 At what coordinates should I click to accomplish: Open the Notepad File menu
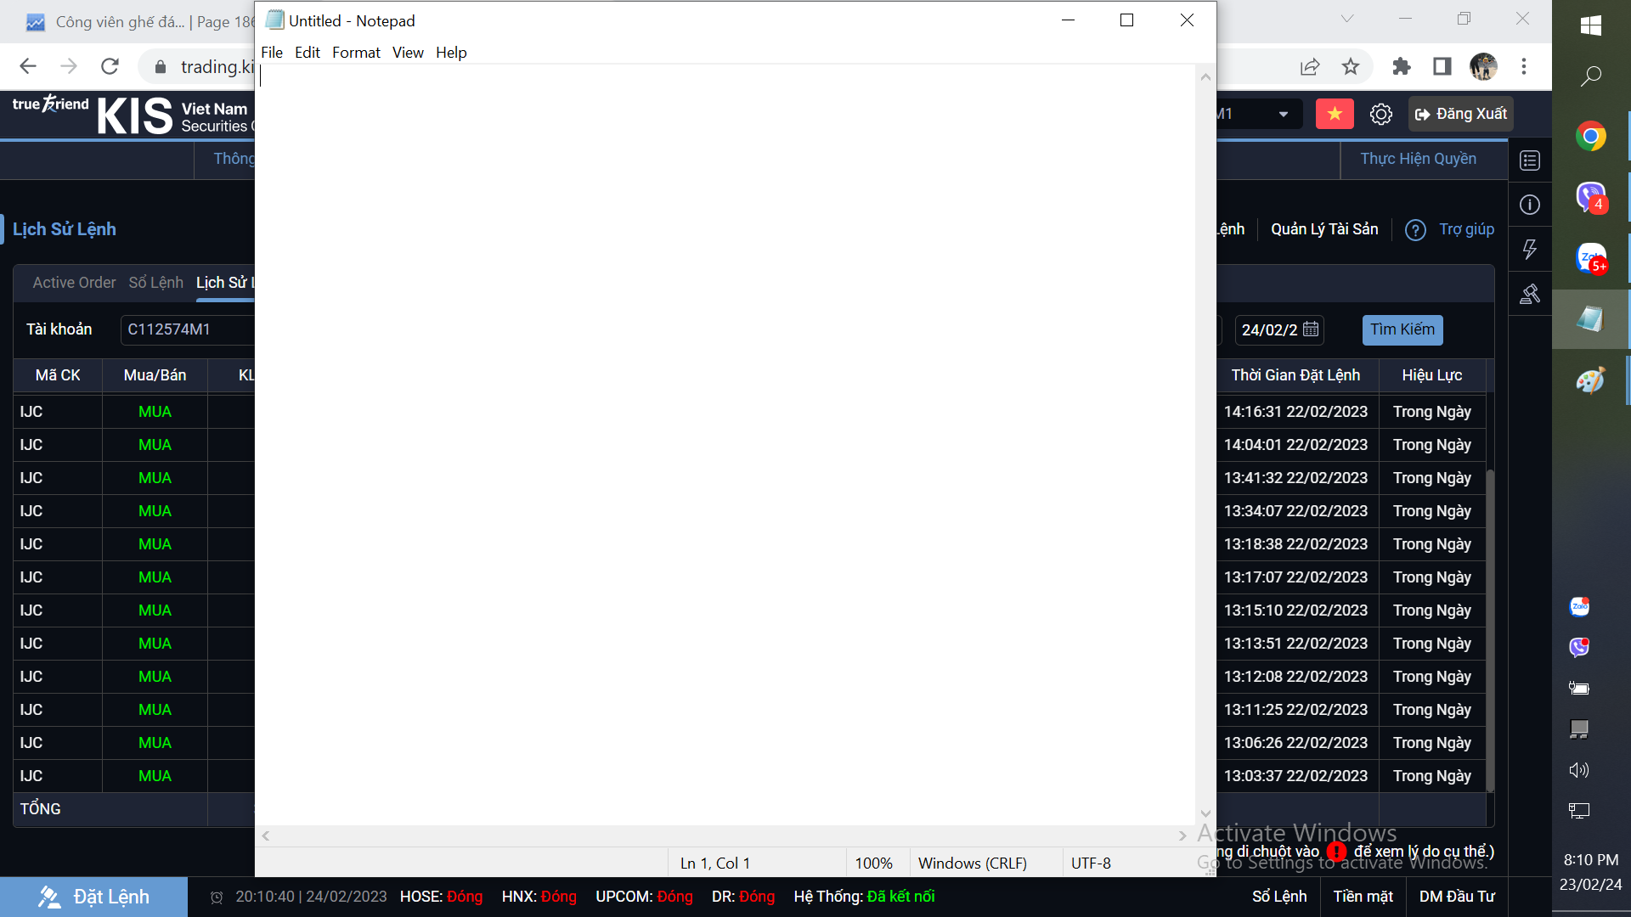[x=272, y=53]
